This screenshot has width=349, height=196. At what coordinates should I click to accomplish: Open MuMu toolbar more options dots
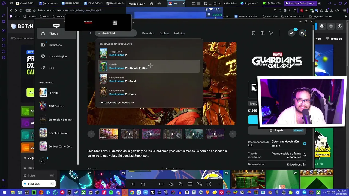pos(218,184)
